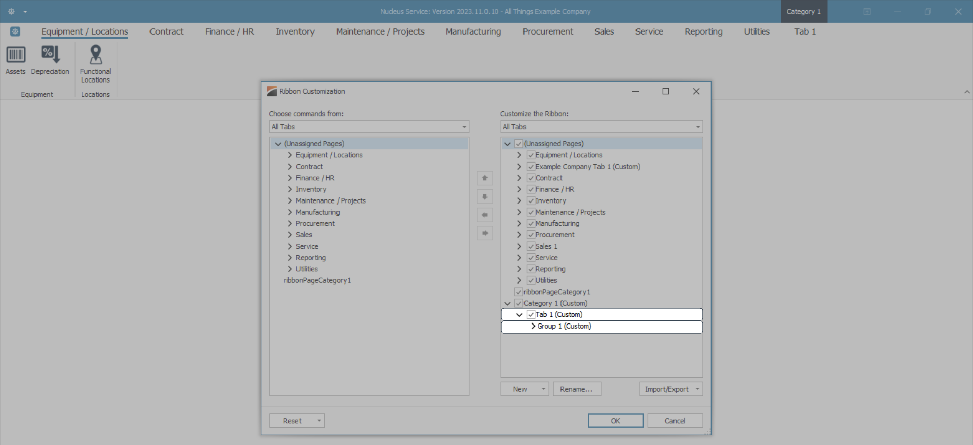Switch to the Finance / HR ribbon tab
Viewport: 973px width, 445px height.
point(230,32)
